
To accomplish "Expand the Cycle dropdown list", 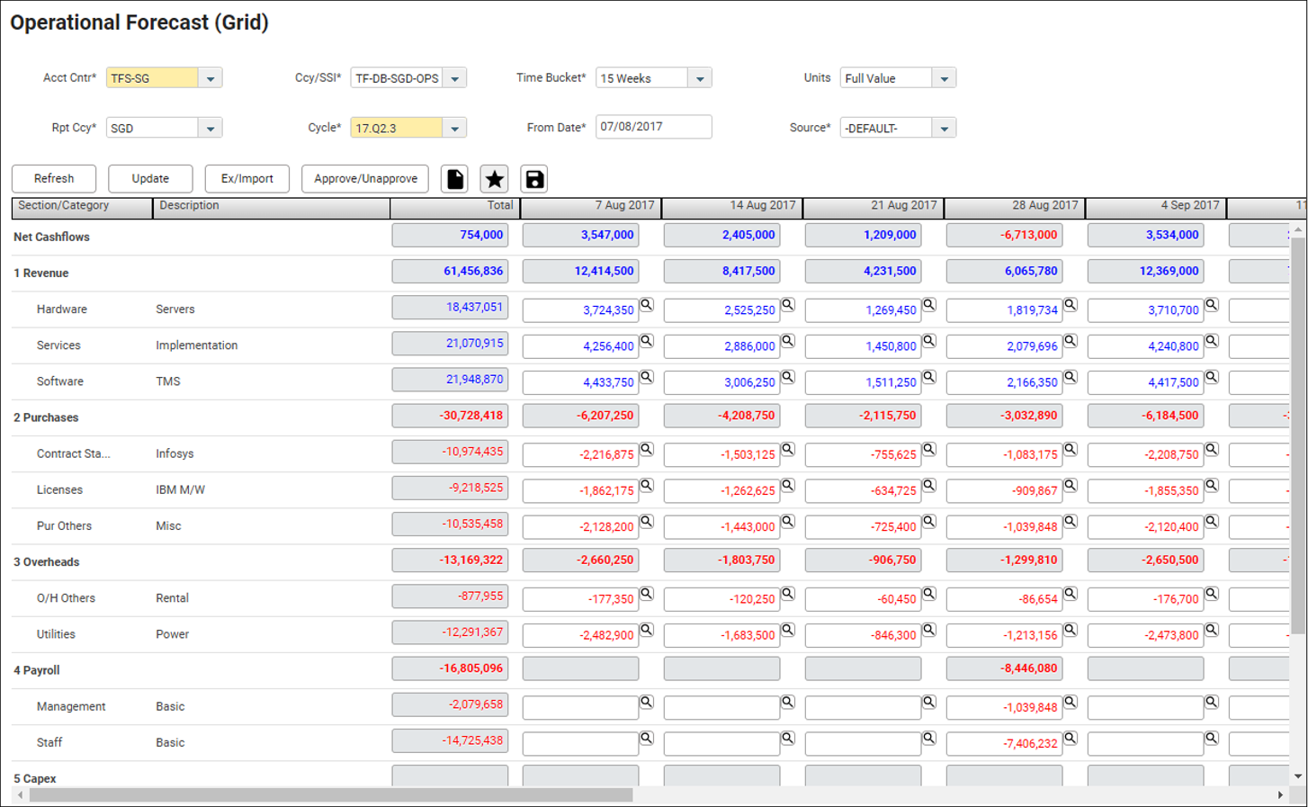I will [455, 129].
